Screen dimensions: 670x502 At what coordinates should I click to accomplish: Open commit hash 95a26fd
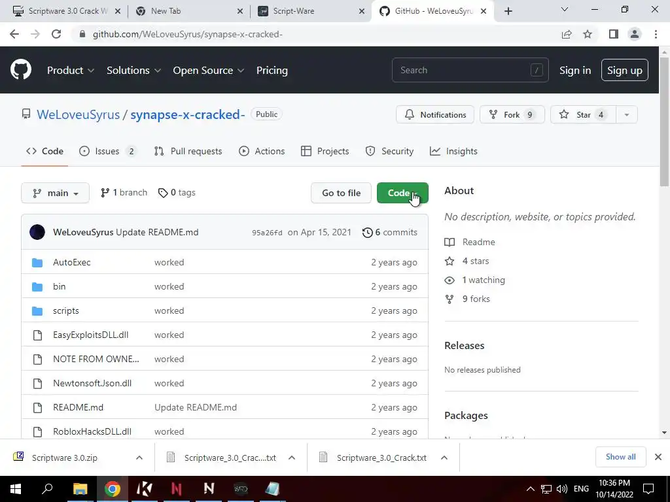coord(267,233)
